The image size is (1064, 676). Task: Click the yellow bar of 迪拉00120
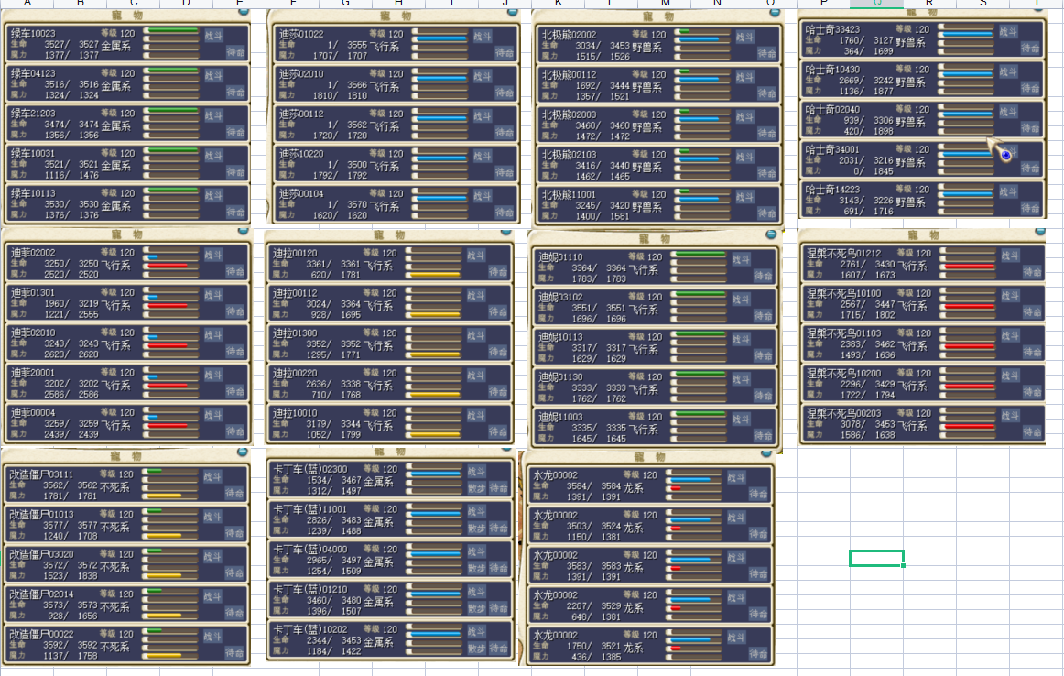pyautogui.click(x=435, y=275)
